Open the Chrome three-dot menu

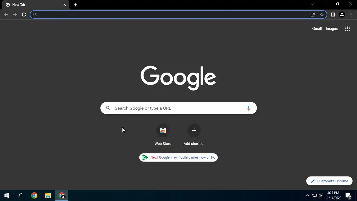(351, 15)
